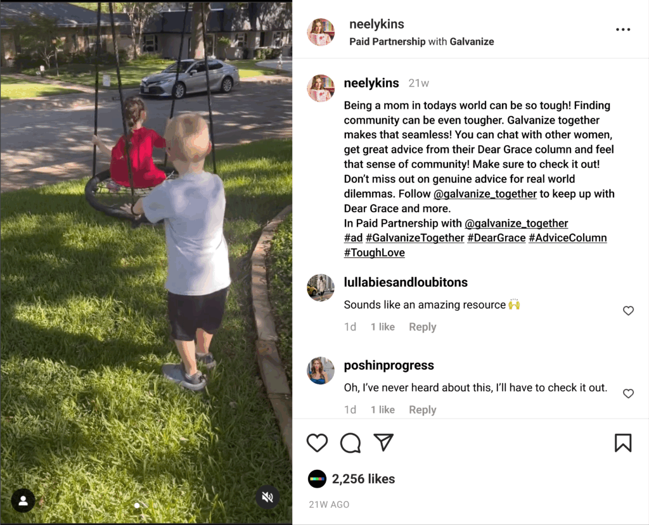Screen dimensions: 649x525
Task: Open the three-dot more options menu
Action: click(x=623, y=29)
